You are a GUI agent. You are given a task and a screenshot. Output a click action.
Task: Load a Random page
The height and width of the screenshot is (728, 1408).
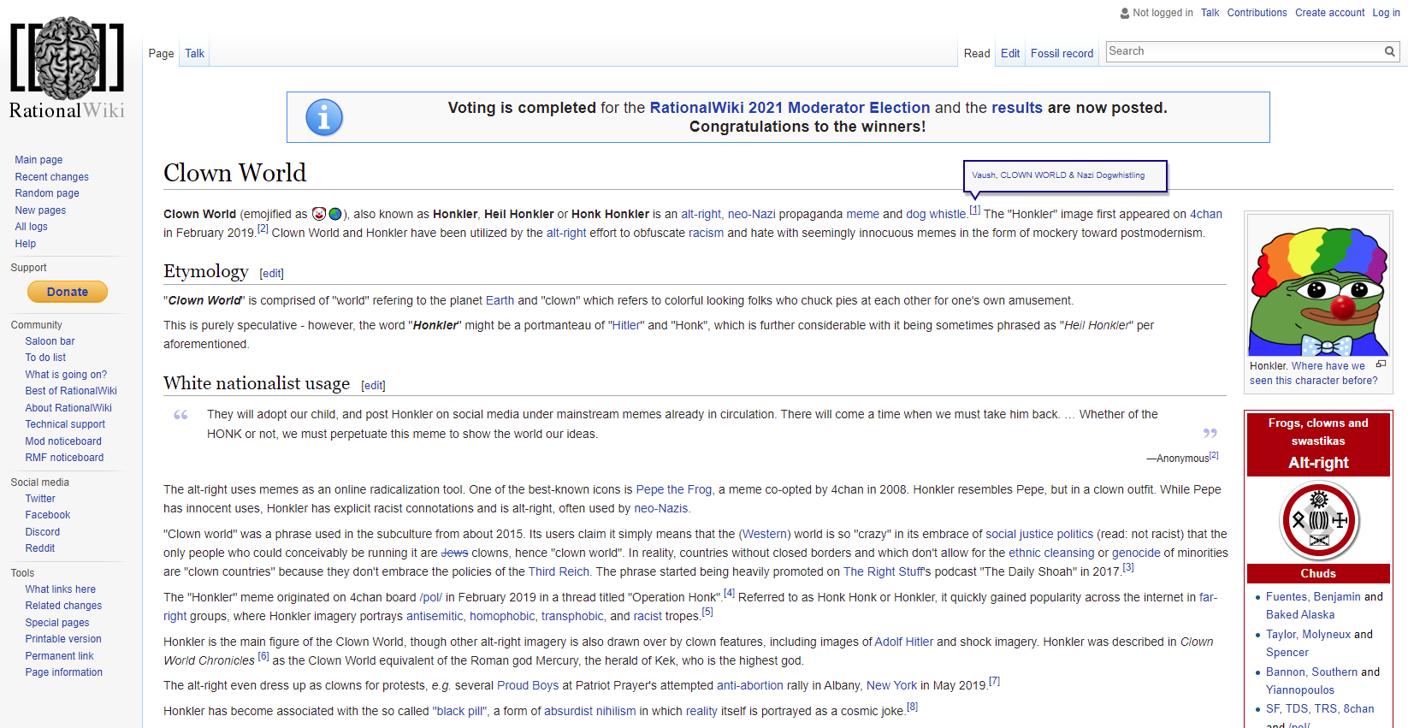(47, 193)
